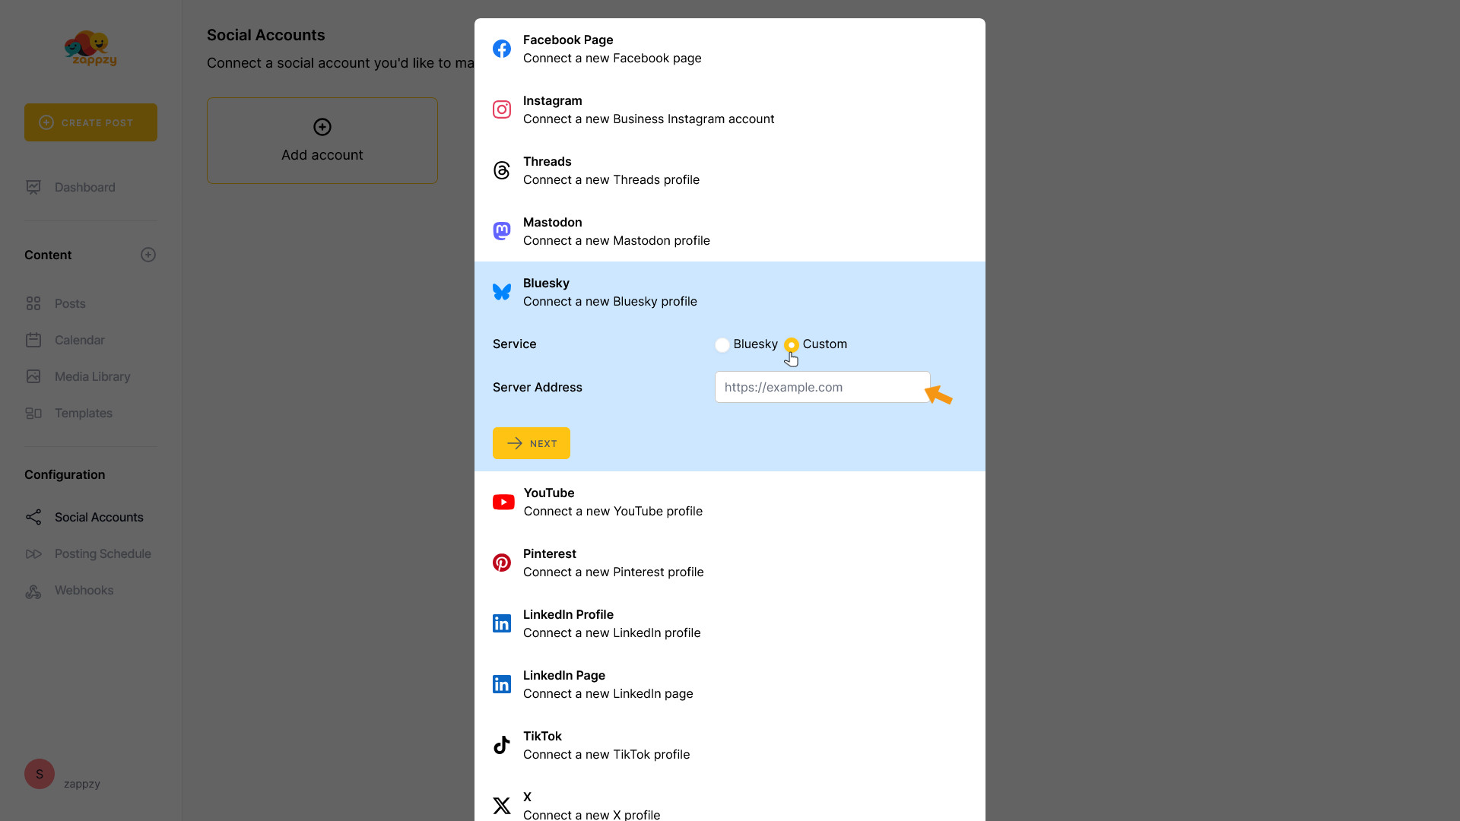Click the Social Accounts page title

[266, 35]
